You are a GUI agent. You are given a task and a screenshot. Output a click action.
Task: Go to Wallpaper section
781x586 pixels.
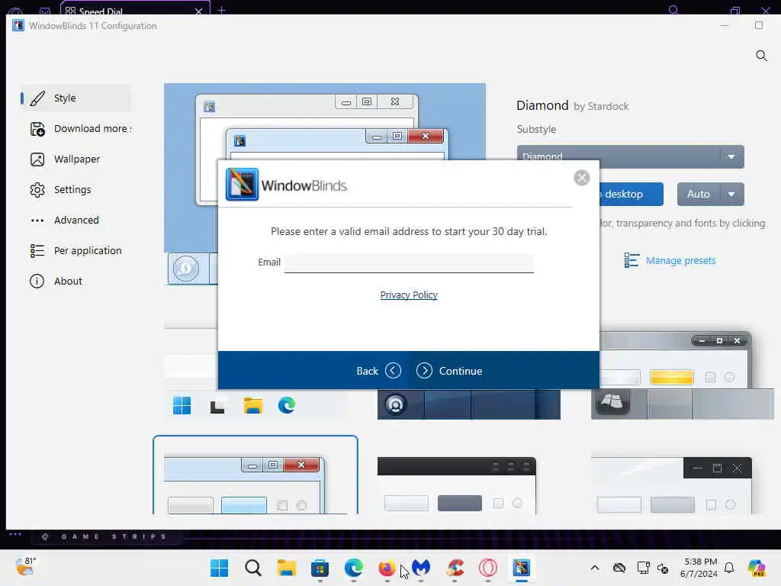tap(77, 159)
